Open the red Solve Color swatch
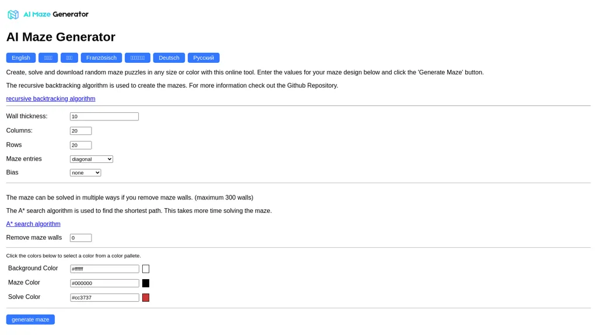Screen dimensions: 597x335 [146, 298]
